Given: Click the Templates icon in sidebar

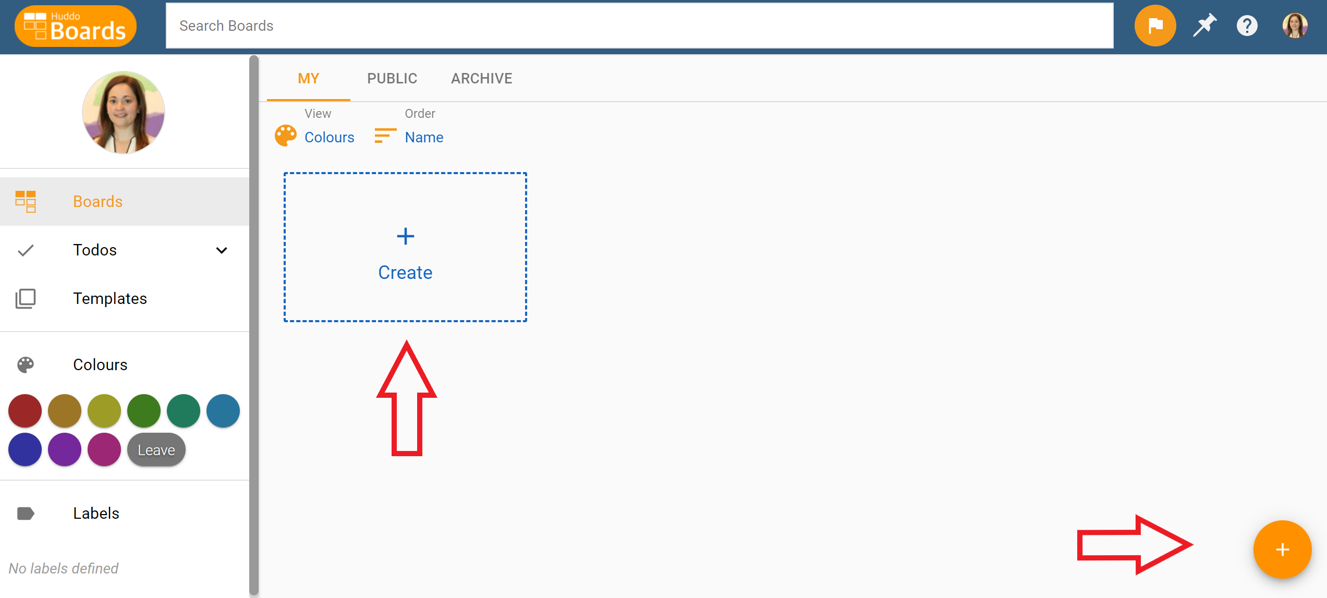Looking at the screenshot, I should pos(26,299).
